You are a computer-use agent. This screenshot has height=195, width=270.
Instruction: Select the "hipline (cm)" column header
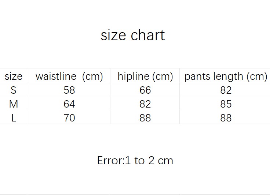(x=145, y=76)
